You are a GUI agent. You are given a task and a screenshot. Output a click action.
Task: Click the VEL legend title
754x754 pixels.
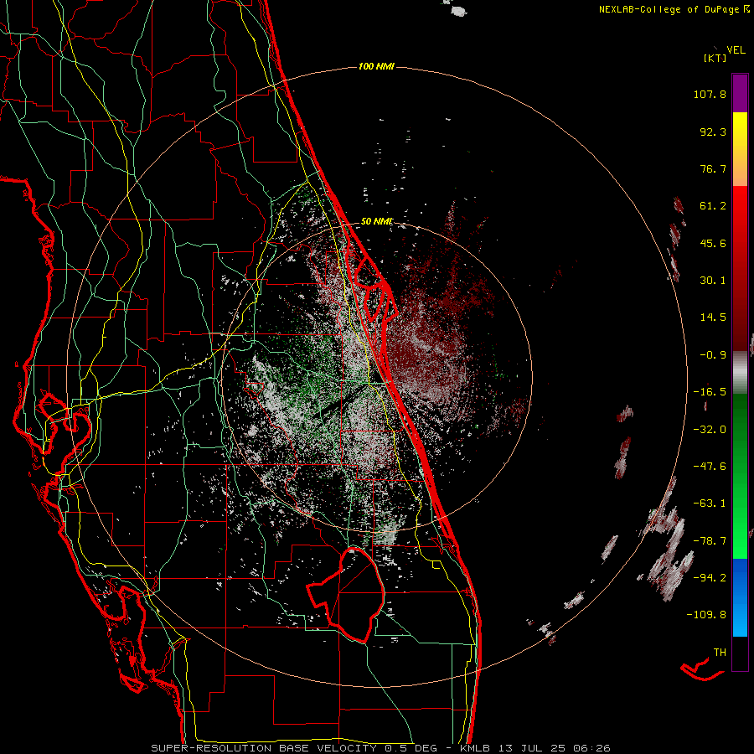coord(736,50)
